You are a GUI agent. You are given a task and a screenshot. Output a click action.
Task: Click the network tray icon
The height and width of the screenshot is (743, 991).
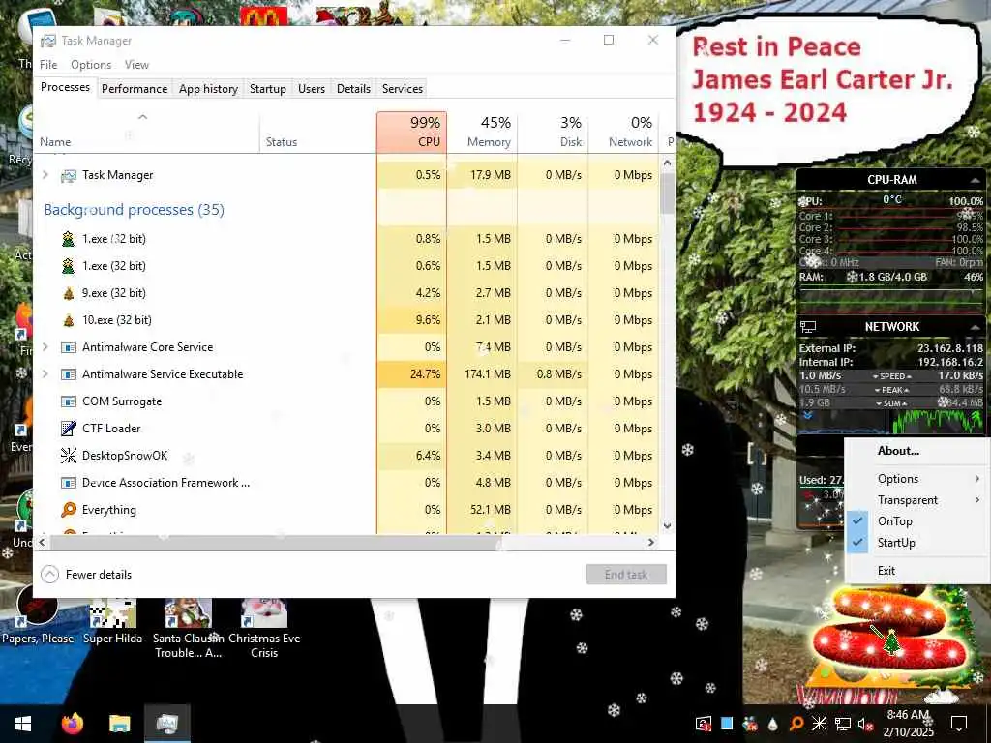(843, 724)
